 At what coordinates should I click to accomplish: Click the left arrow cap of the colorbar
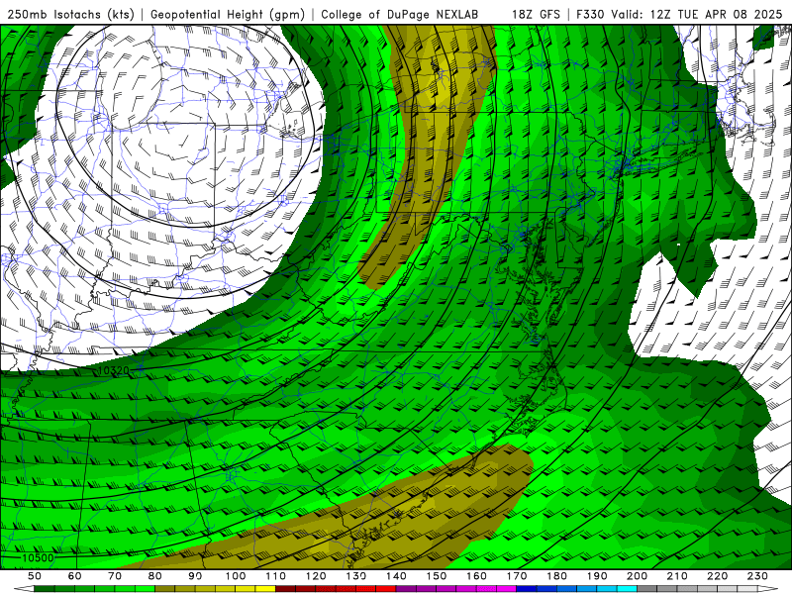click(24, 589)
